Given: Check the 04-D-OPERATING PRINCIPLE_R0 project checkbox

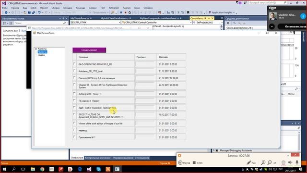Looking at the screenshot, I should point(74,64).
